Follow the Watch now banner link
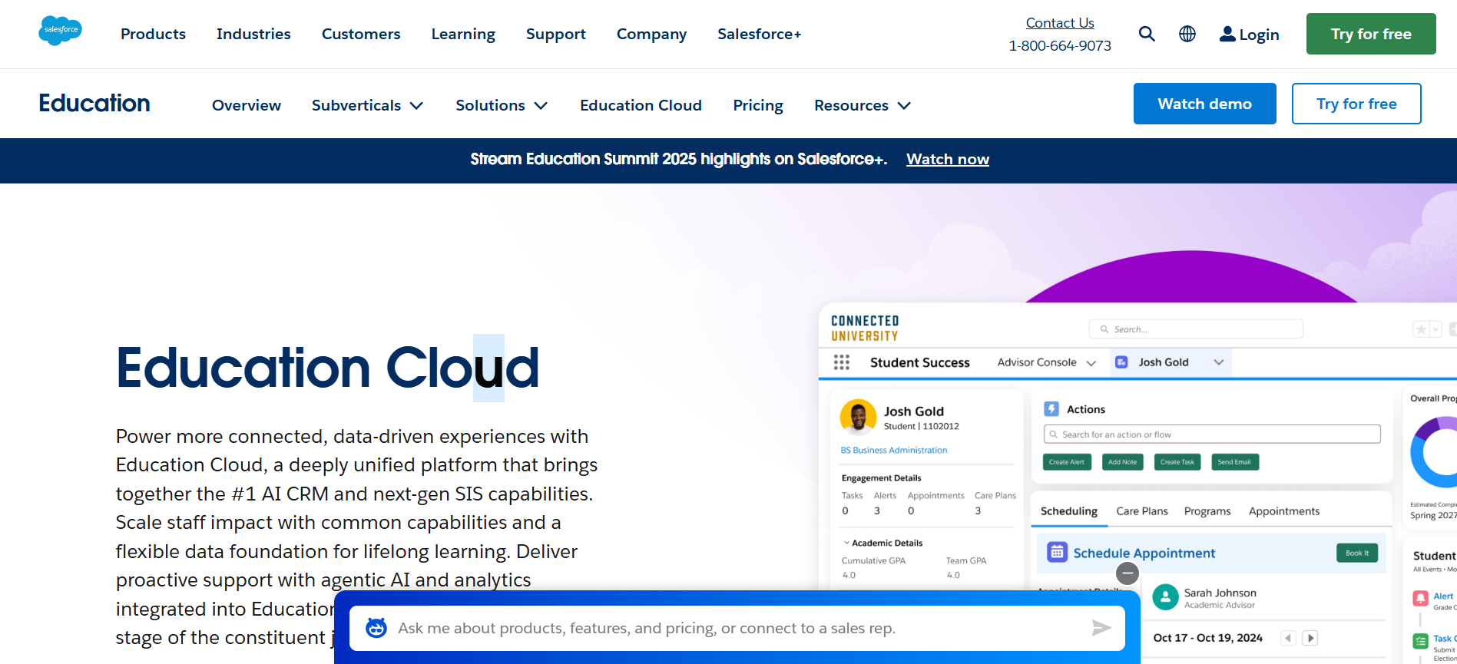The width and height of the screenshot is (1457, 664). click(x=948, y=159)
